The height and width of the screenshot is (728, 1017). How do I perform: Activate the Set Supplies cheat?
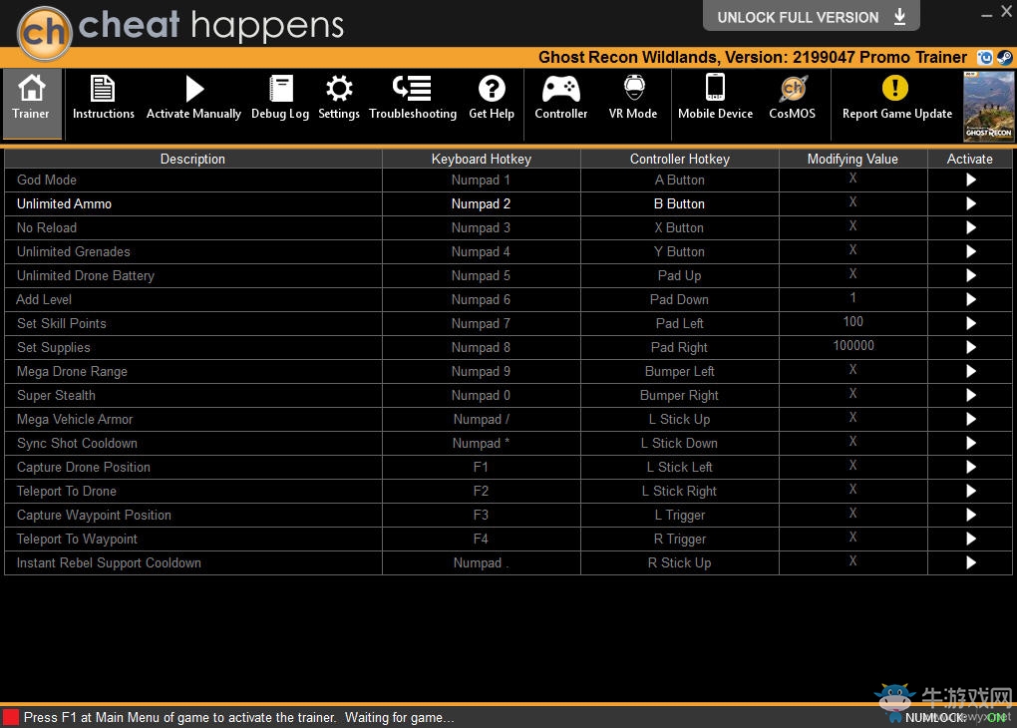[x=970, y=347]
